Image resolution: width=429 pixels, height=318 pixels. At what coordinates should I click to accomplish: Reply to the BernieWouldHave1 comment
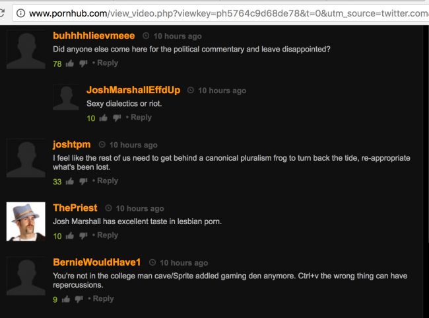(x=103, y=299)
